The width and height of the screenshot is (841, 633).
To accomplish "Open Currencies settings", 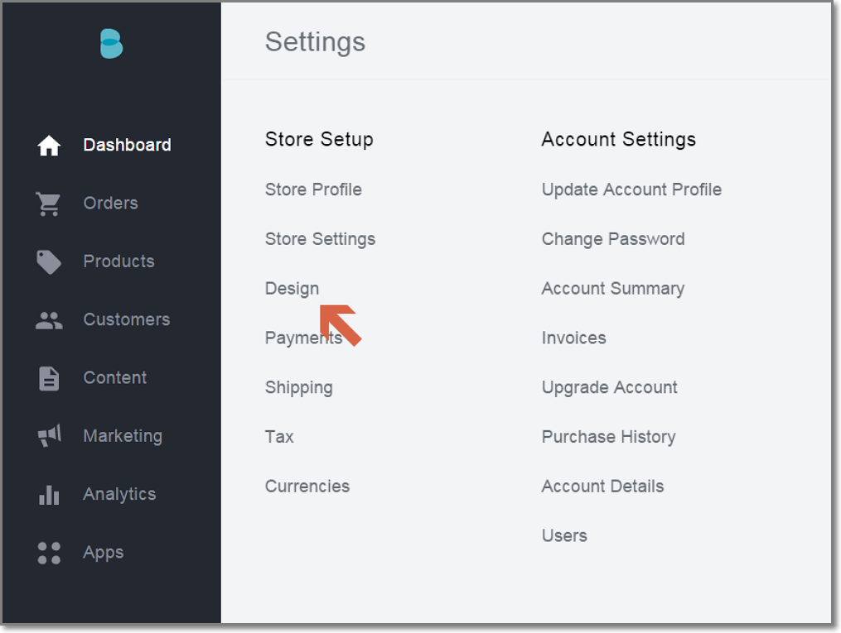I will [x=307, y=487].
